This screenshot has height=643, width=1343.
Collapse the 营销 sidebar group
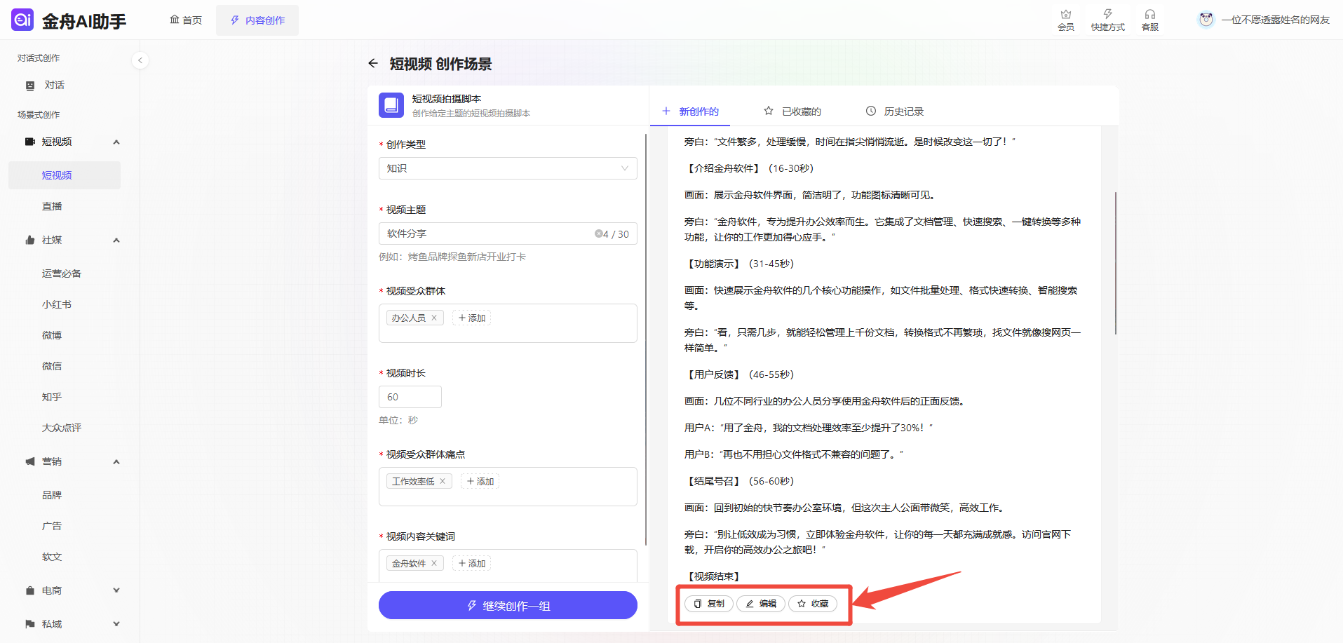pos(116,461)
